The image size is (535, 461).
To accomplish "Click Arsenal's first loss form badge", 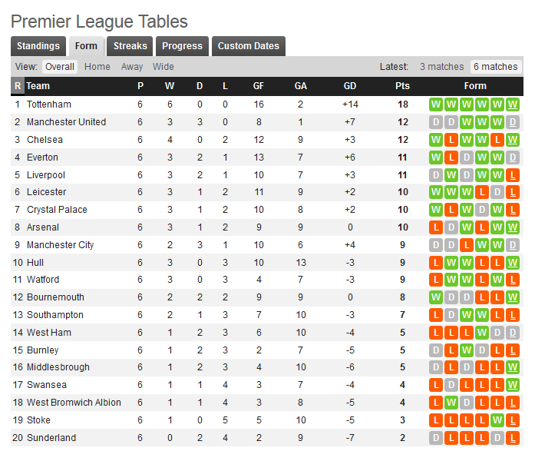I will click(x=436, y=227).
